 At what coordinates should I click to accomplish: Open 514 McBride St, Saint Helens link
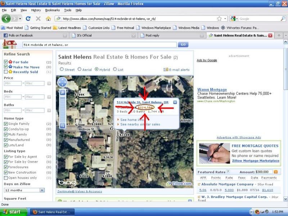click(x=143, y=102)
